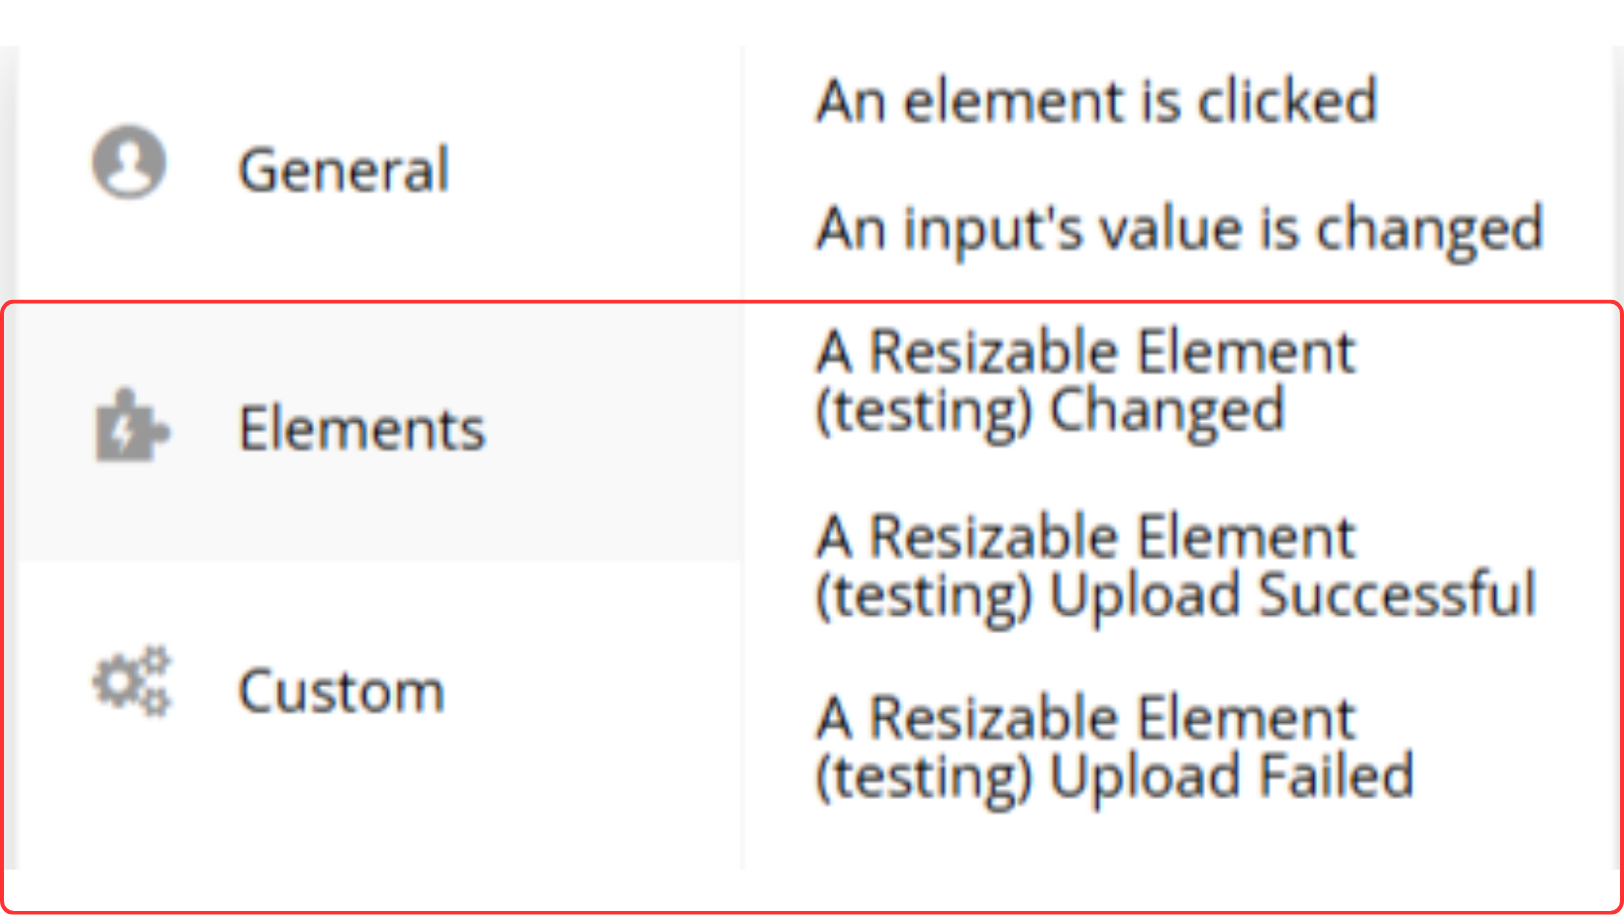Choose "An input's value is changed" event
This screenshot has width=1624, height=915.
pos(1178,229)
